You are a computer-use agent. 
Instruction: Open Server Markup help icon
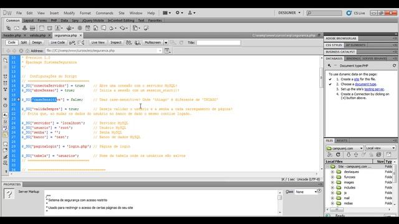(9, 194)
